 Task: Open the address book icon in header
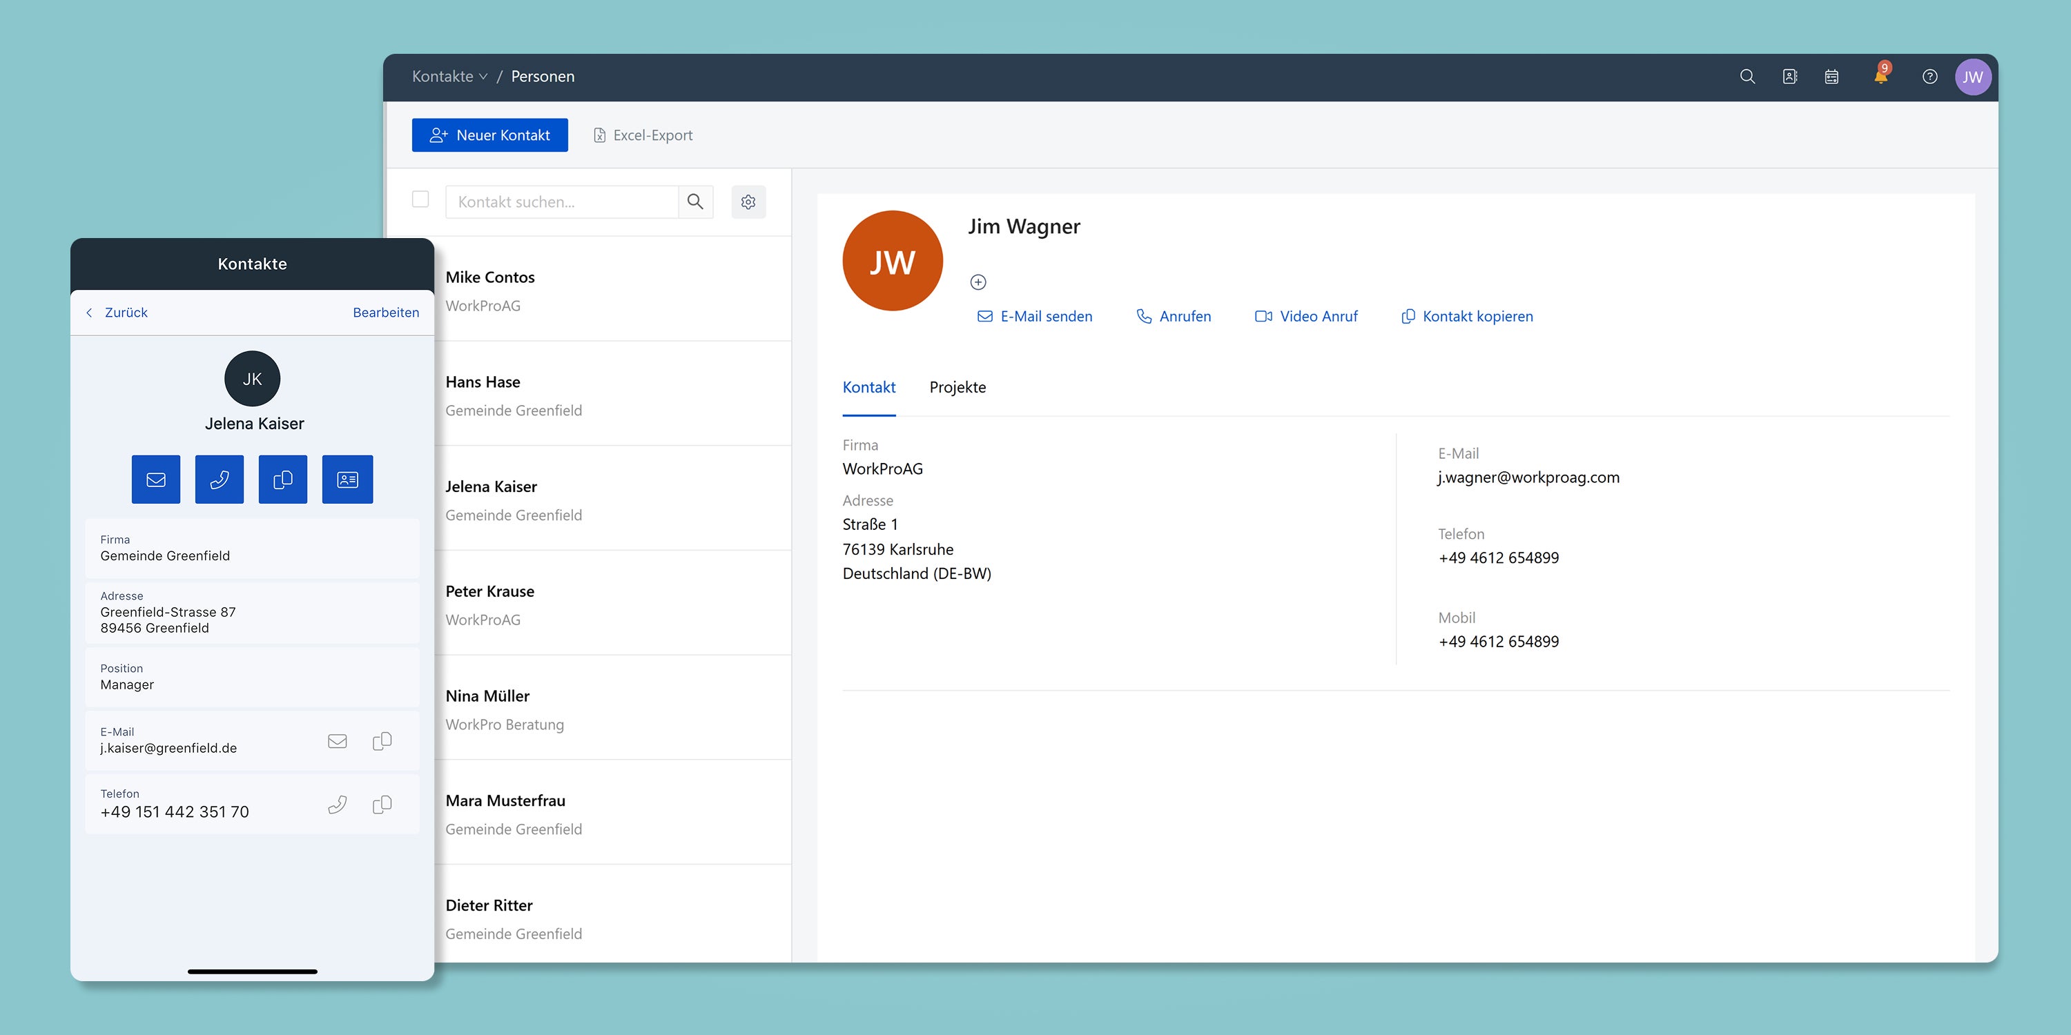click(x=1789, y=77)
